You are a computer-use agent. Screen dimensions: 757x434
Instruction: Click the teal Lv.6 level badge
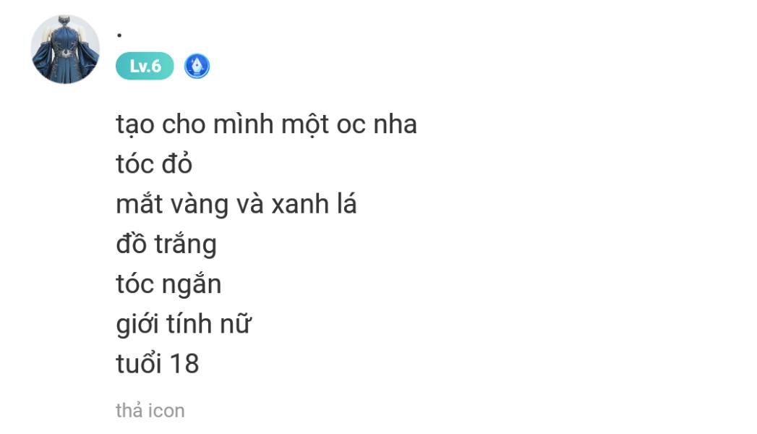point(145,67)
